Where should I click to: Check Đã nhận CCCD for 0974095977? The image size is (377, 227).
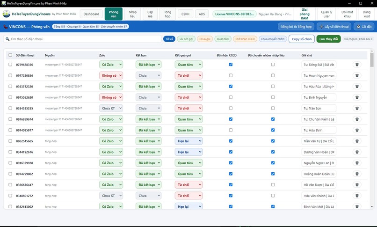tap(231, 130)
